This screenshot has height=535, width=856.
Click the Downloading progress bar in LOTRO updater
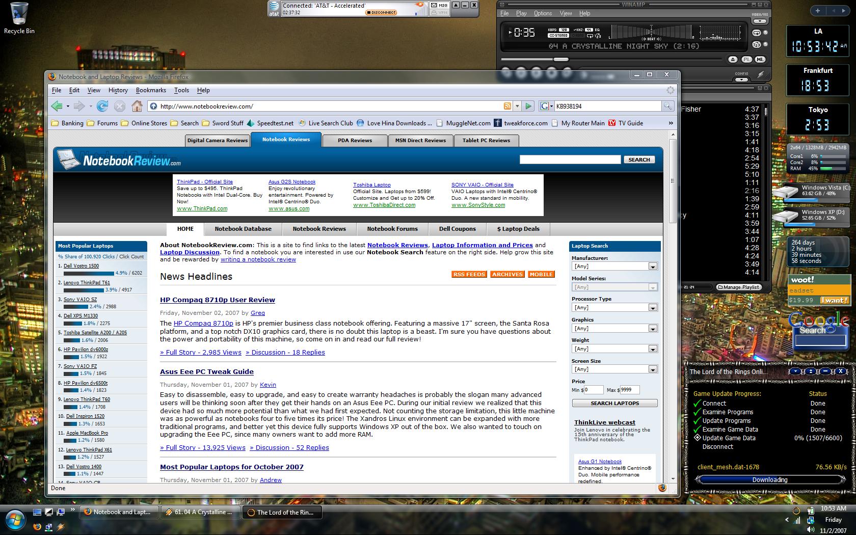pyautogui.click(x=770, y=479)
